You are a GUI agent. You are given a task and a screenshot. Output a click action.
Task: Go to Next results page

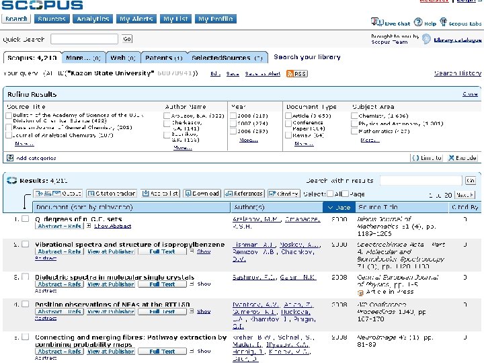tap(465, 195)
